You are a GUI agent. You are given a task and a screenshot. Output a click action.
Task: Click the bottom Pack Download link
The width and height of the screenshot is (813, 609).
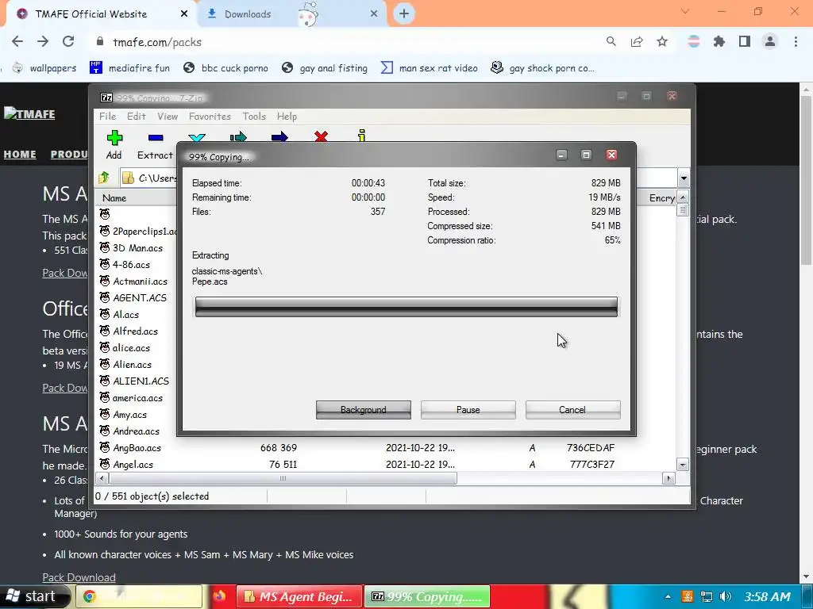79,577
